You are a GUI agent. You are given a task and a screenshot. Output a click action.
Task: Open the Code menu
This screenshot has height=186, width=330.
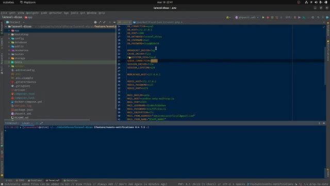44,13
